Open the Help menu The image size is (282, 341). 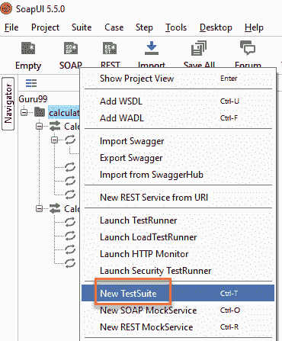point(254,27)
